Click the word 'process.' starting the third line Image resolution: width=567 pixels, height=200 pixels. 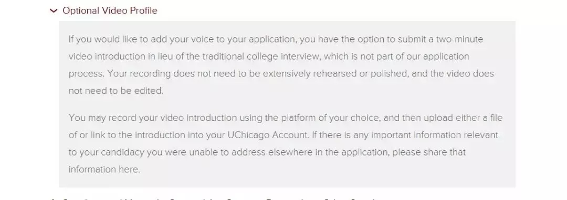pos(87,74)
